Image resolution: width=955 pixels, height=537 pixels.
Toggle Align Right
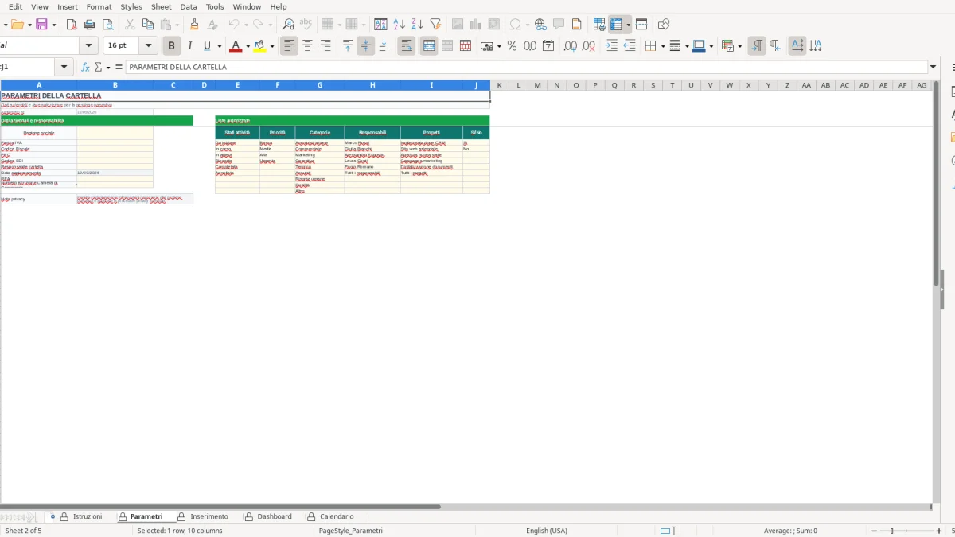coord(325,46)
